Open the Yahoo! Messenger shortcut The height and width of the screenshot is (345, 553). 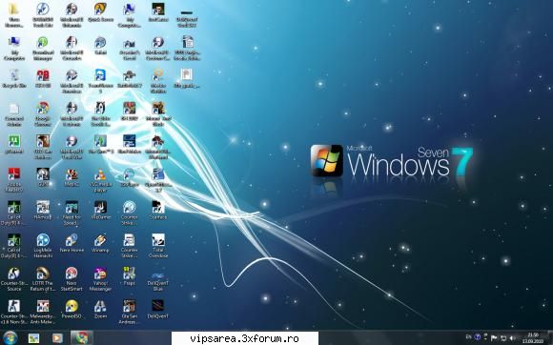click(100, 278)
